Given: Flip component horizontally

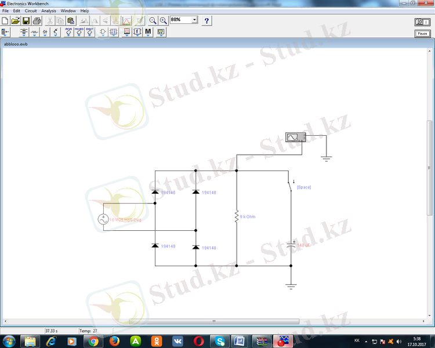Looking at the screenshot, I should [95, 21].
